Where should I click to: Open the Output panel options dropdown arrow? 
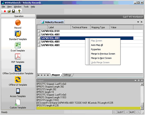click(x=135, y=80)
